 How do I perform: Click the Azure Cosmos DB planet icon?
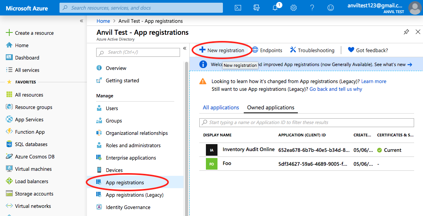pyautogui.click(x=9, y=156)
